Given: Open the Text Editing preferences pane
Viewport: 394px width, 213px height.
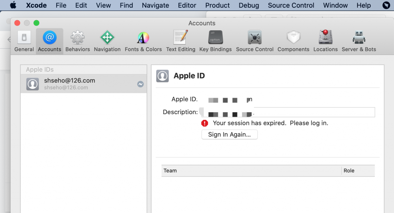Looking at the screenshot, I should point(181,41).
